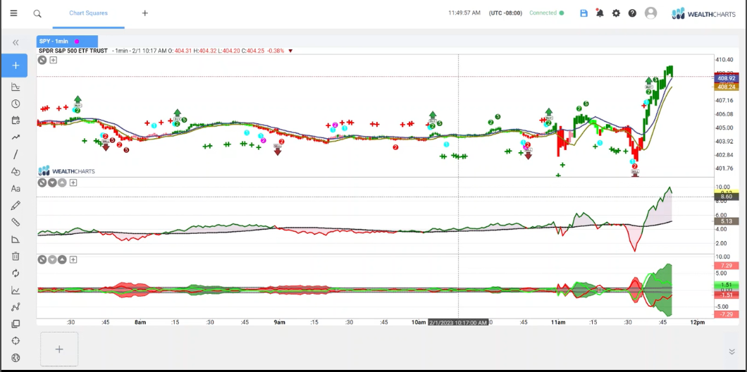The width and height of the screenshot is (747, 372).
Task: Click the positive 7.29 value label
Action: (726, 266)
